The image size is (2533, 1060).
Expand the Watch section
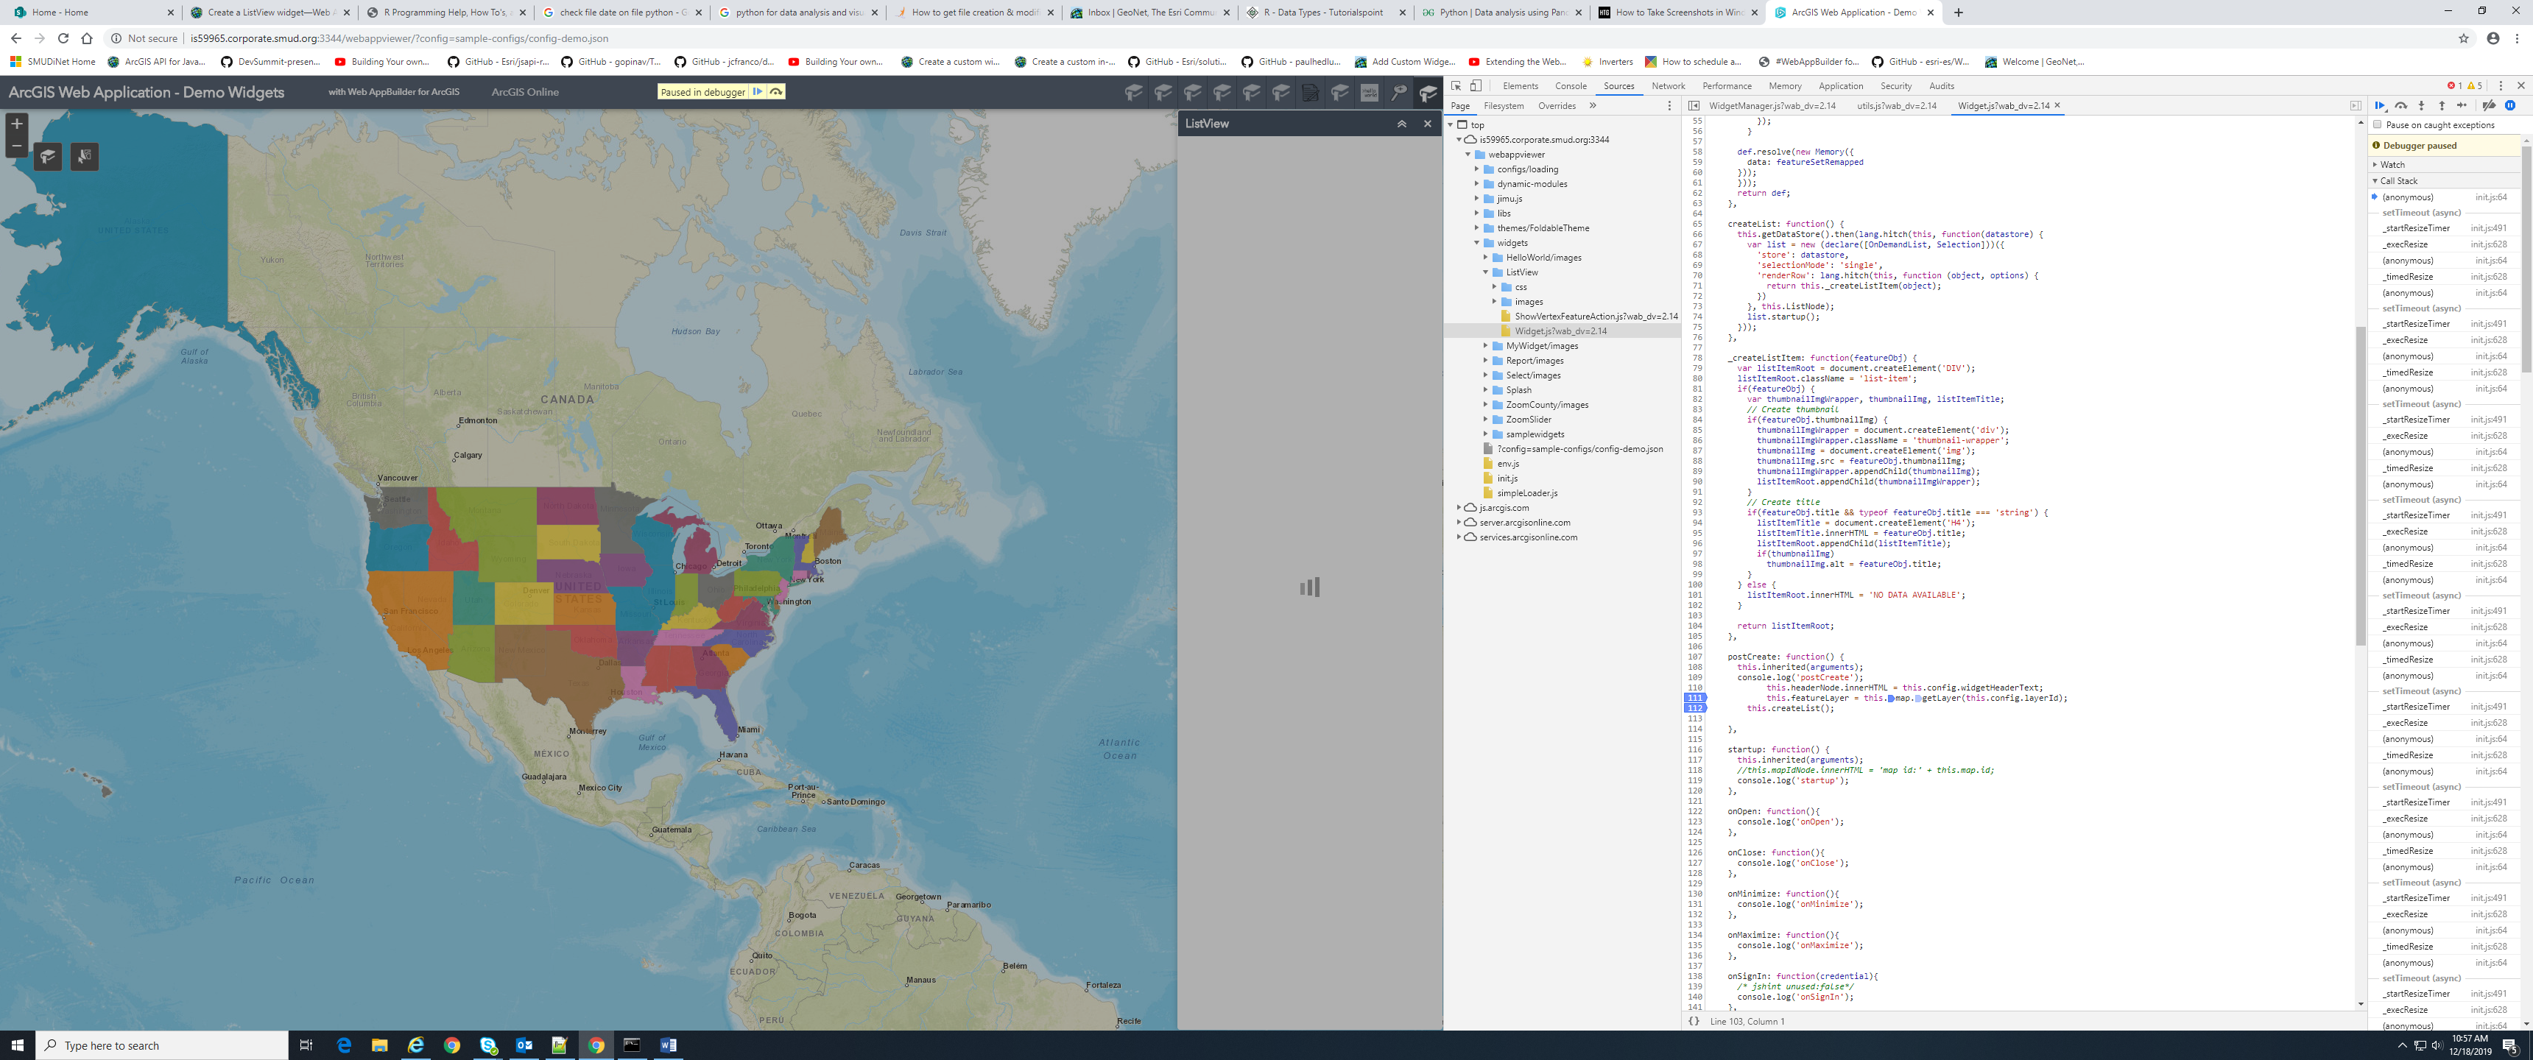(x=2392, y=164)
